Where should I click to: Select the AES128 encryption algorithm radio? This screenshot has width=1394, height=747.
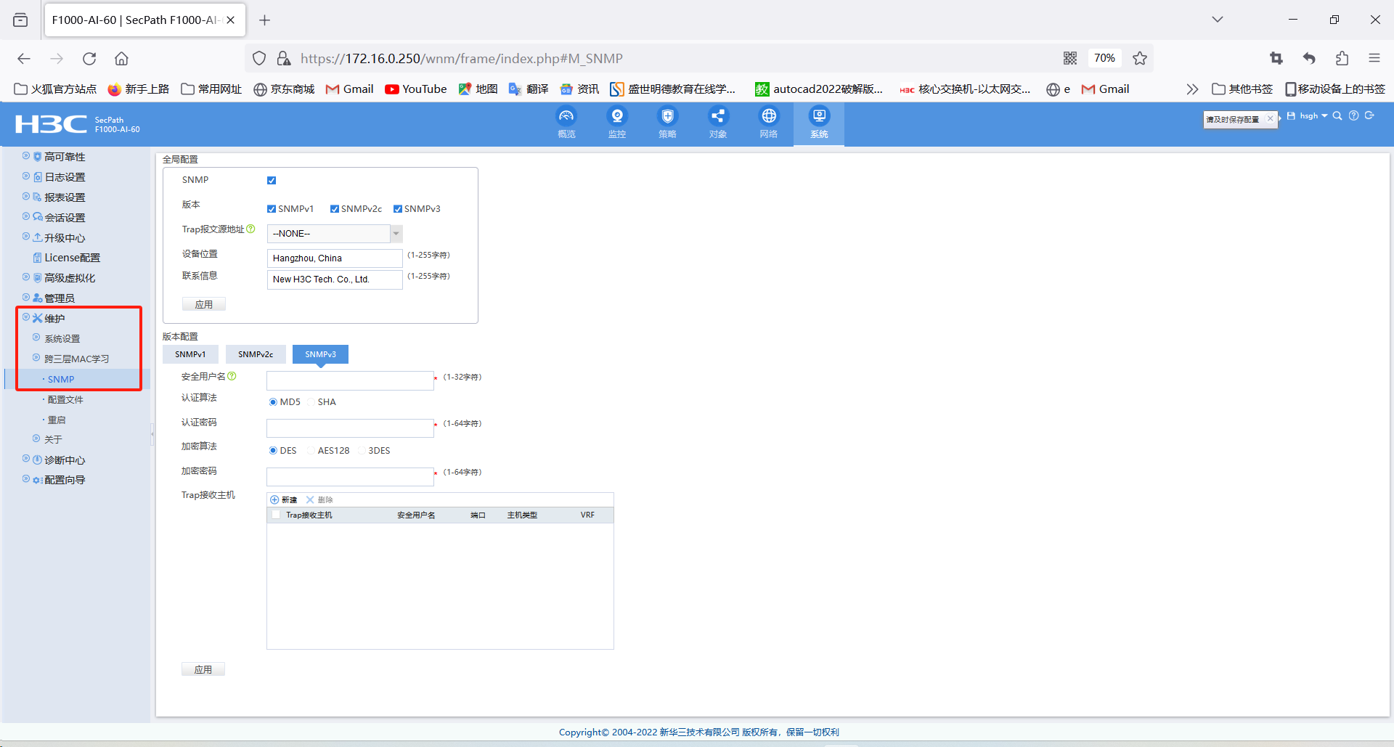[x=311, y=451]
